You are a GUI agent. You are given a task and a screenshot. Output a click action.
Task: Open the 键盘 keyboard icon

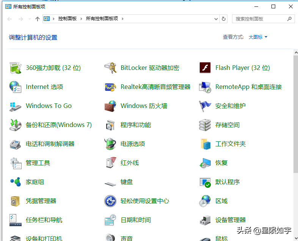coord(110,184)
